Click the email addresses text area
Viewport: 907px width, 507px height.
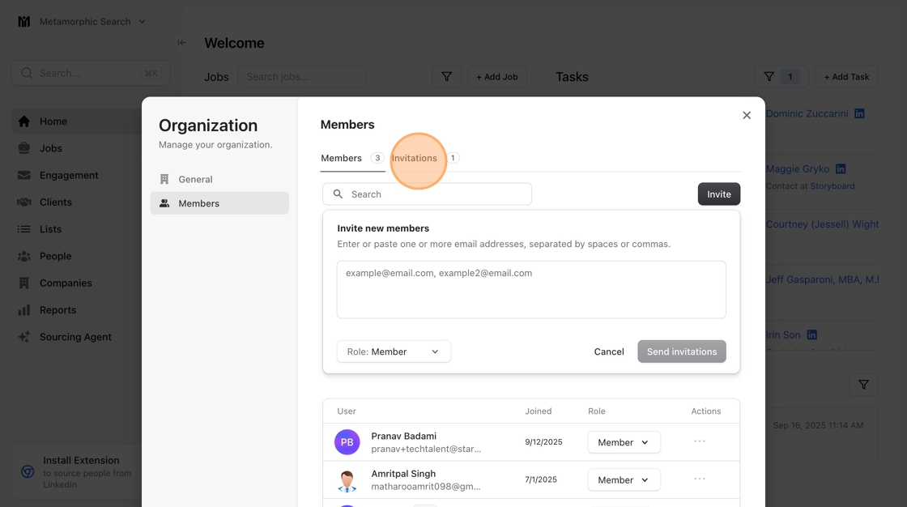click(x=531, y=289)
